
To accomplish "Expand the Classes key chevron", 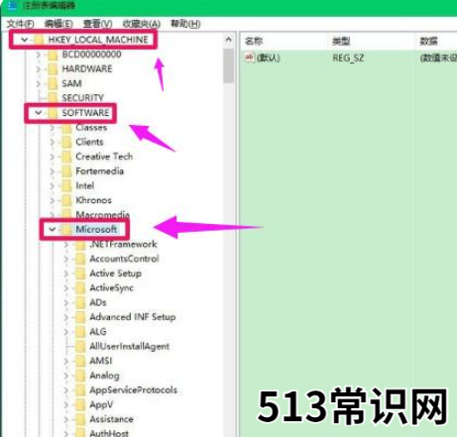I will click(52, 128).
